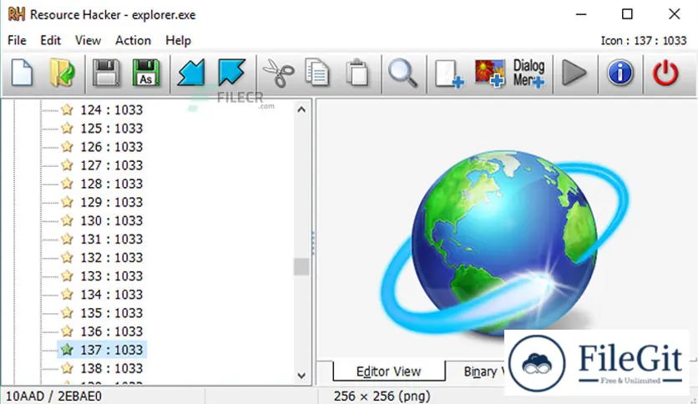Click the star icon beside 127 : 1033
The image size is (698, 404).
(x=68, y=165)
